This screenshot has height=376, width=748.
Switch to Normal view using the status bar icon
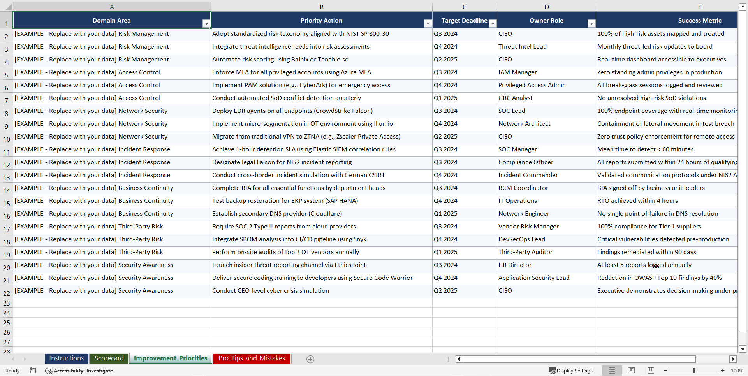coord(612,371)
